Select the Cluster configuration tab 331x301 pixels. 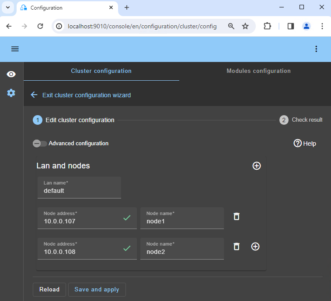click(x=101, y=71)
